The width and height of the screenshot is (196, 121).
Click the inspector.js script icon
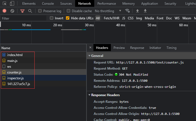pos(4,78)
